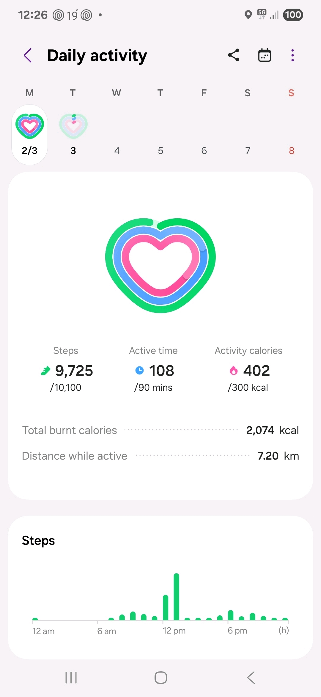Tap the pink calories flame icon
The height and width of the screenshot is (697, 321).
(234, 371)
